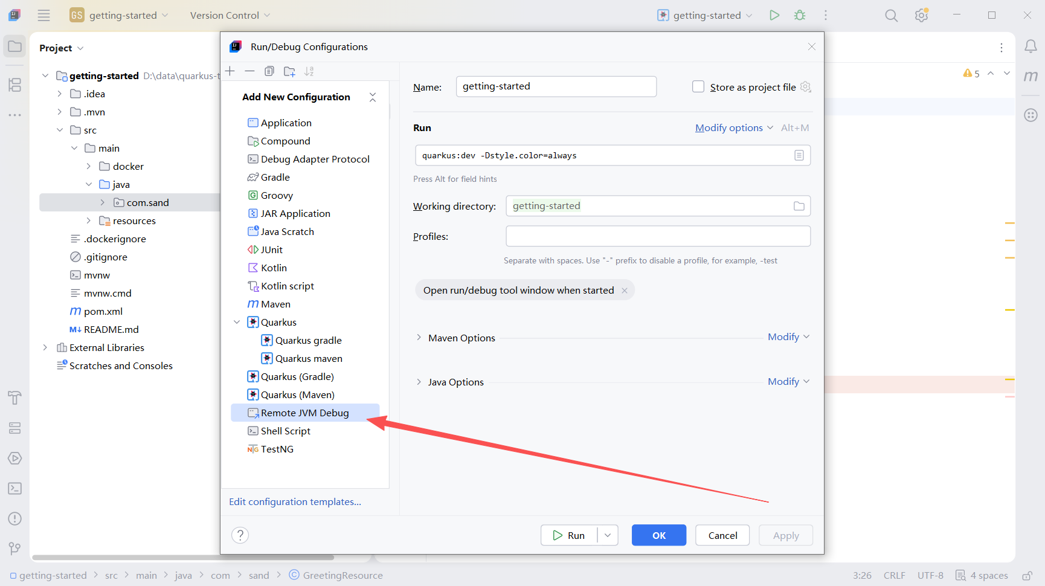
Task: Remove 'Open run/debug tool window' option chip
Action: click(625, 291)
